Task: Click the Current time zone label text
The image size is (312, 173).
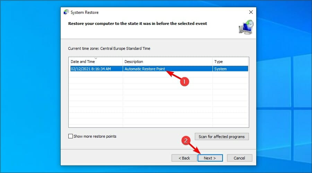Action: [x=109, y=48]
